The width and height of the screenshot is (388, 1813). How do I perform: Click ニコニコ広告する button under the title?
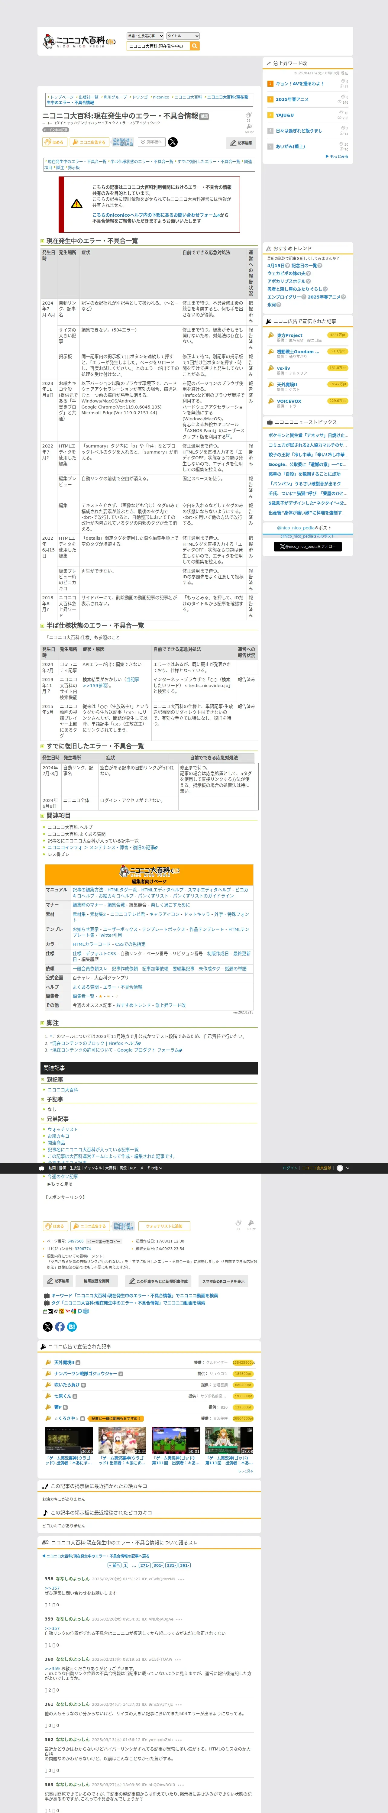click(x=89, y=142)
